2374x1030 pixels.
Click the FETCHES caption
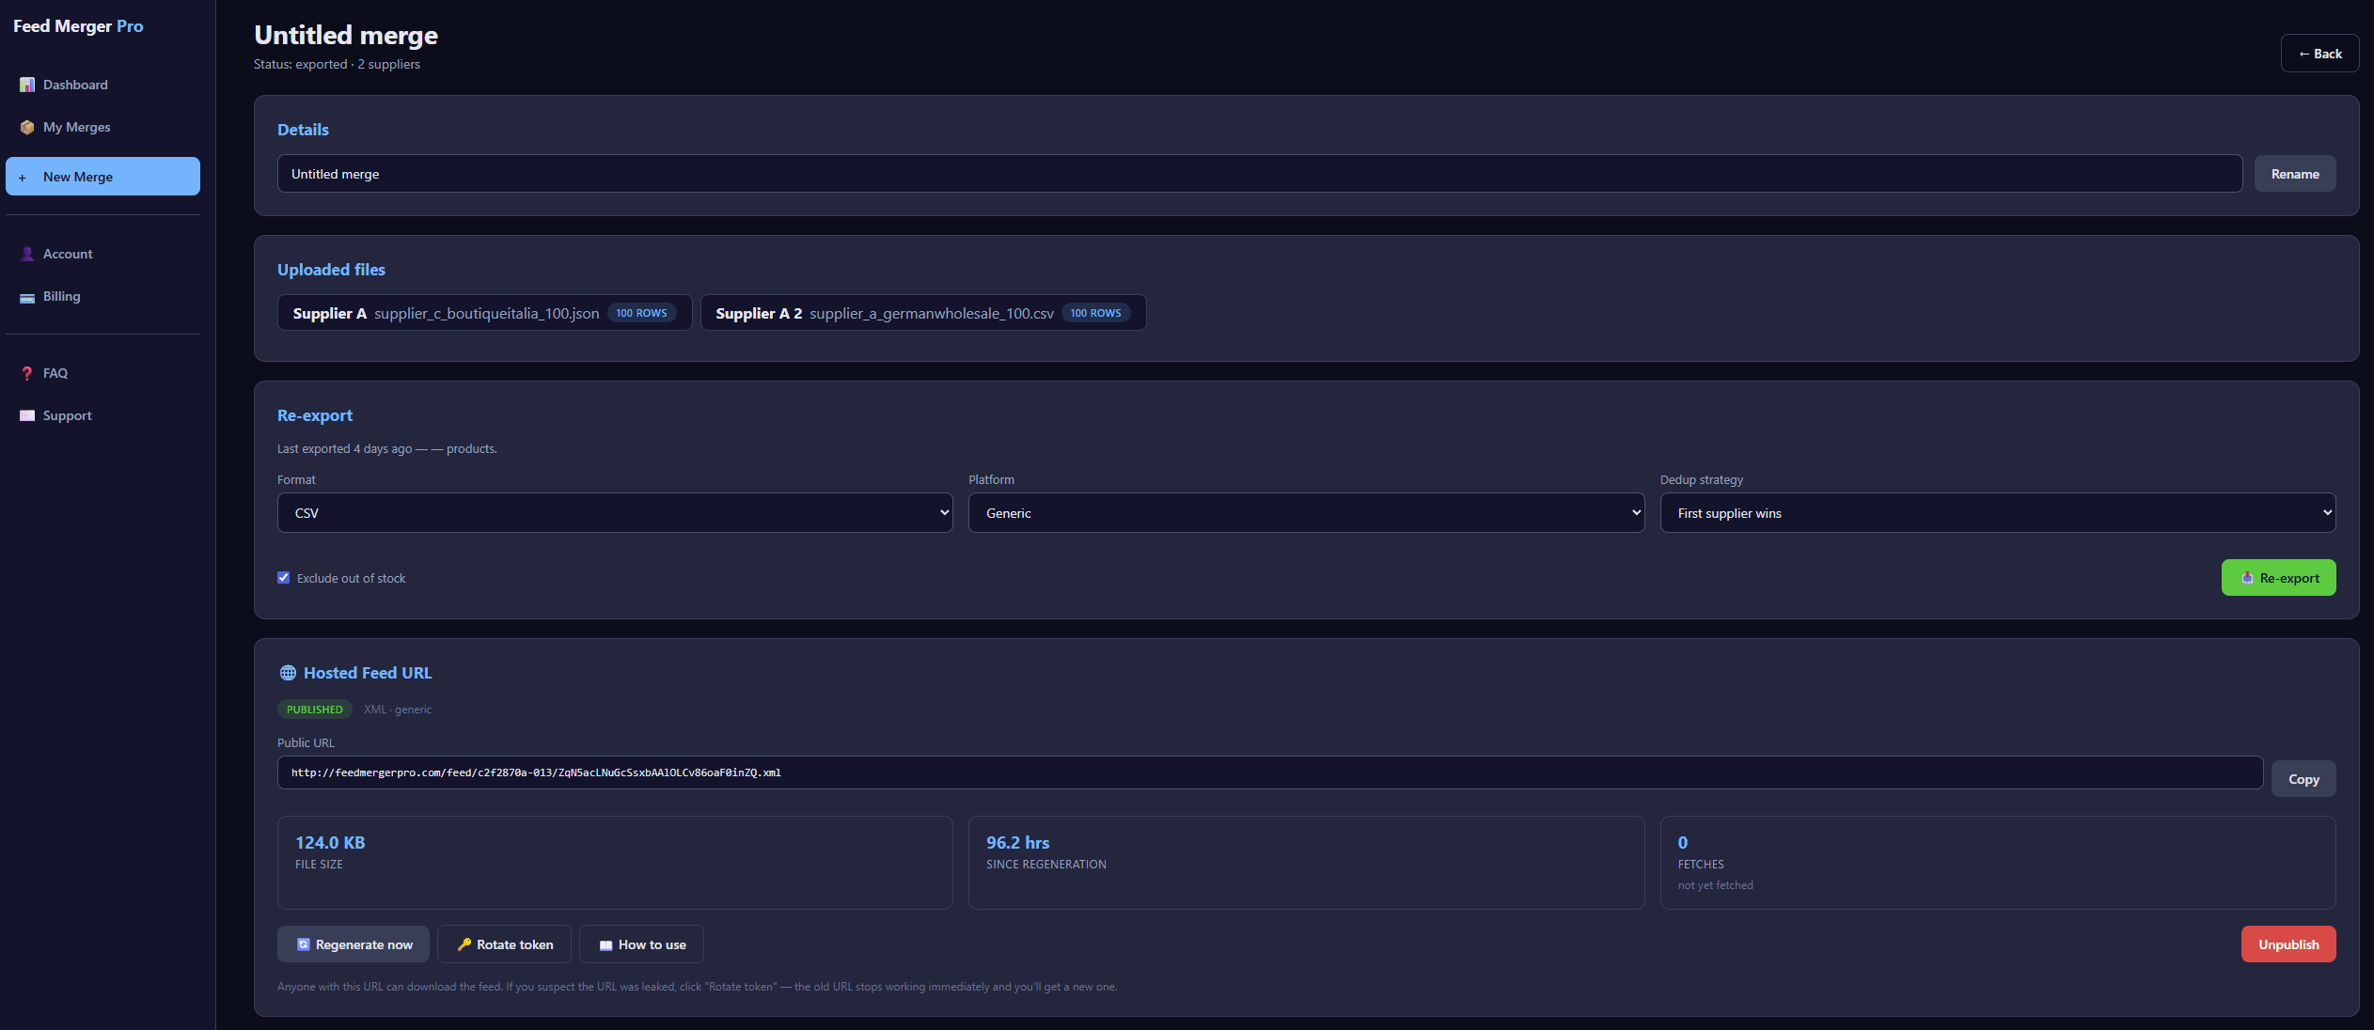point(1701,865)
